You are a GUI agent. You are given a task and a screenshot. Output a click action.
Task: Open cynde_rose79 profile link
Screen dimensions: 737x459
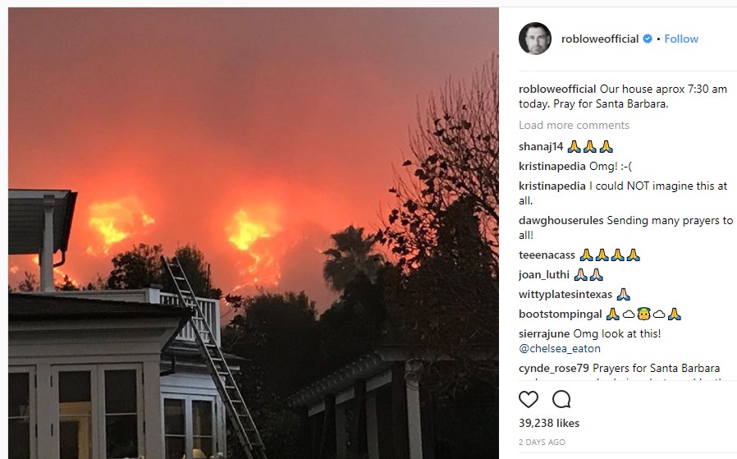coord(554,368)
